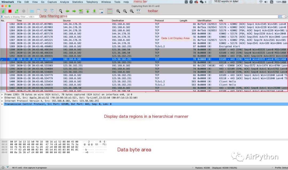Viewport: 288px width, 170px height.
Task: Expand the Transmission Control Protocol section
Action: pyautogui.click(x=2, y=104)
